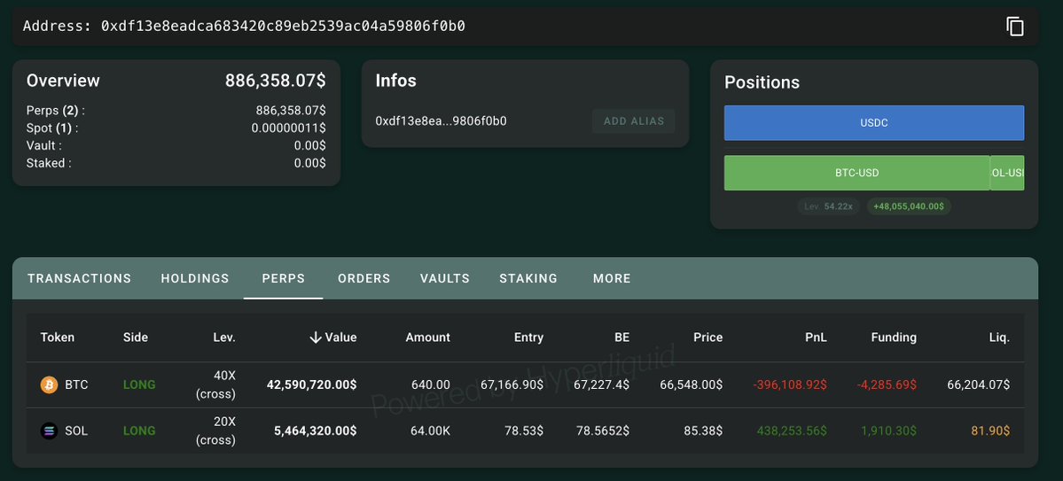Open the Vaults tab

coord(445,278)
